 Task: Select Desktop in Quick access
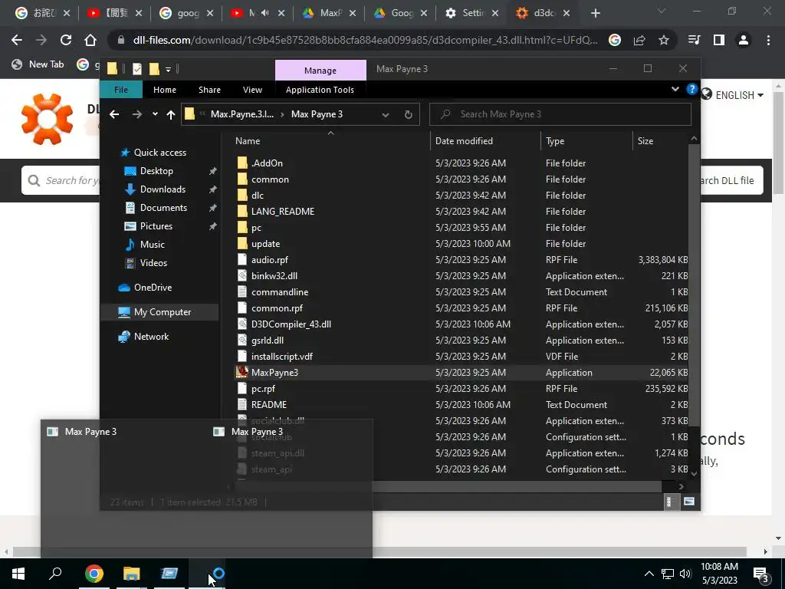[x=156, y=171]
